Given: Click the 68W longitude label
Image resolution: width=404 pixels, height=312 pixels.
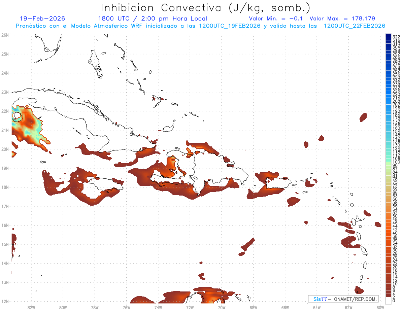Looking at the screenshot, I should tap(254, 307).
